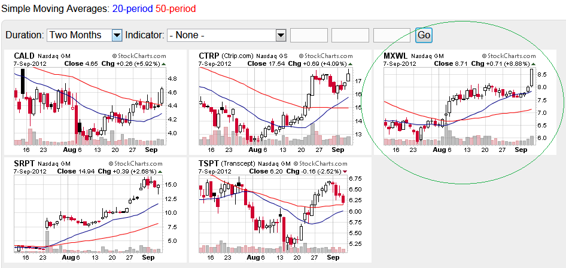Open the Duration dropdown showing Two Months
This screenshot has height=268, width=566.
tap(84, 35)
